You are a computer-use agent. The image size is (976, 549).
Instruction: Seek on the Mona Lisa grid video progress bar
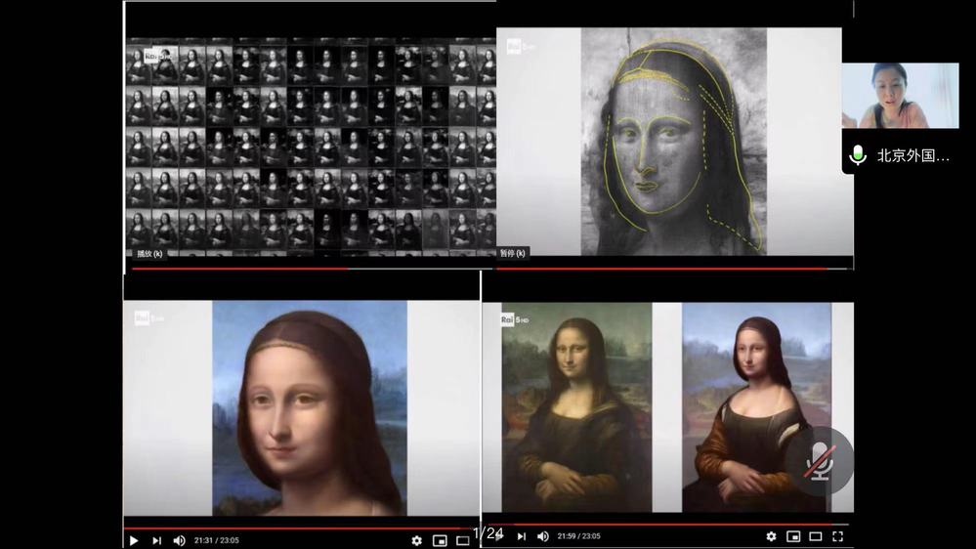point(313,269)
